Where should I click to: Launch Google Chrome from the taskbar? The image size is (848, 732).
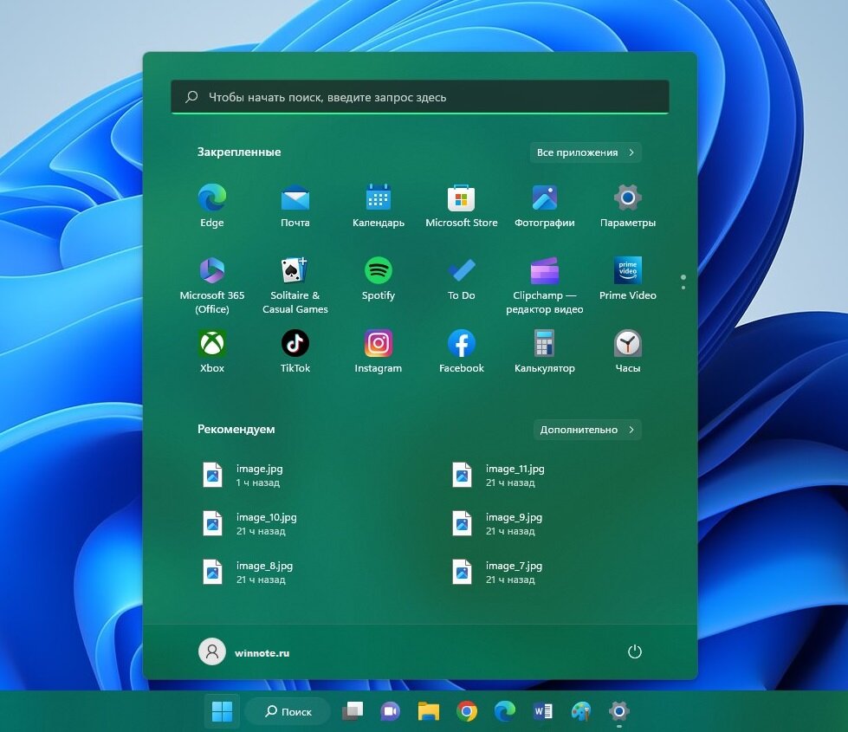[x=467, y=711]
